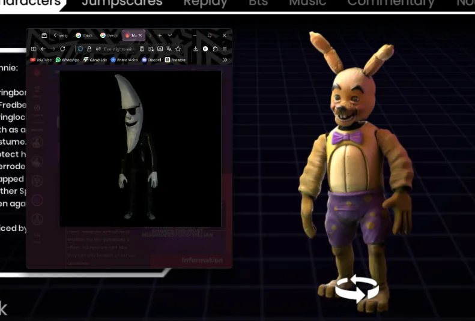Switch to the third Google search tab
The width and height of the screenshot is (475, 321).
point(109,35)
